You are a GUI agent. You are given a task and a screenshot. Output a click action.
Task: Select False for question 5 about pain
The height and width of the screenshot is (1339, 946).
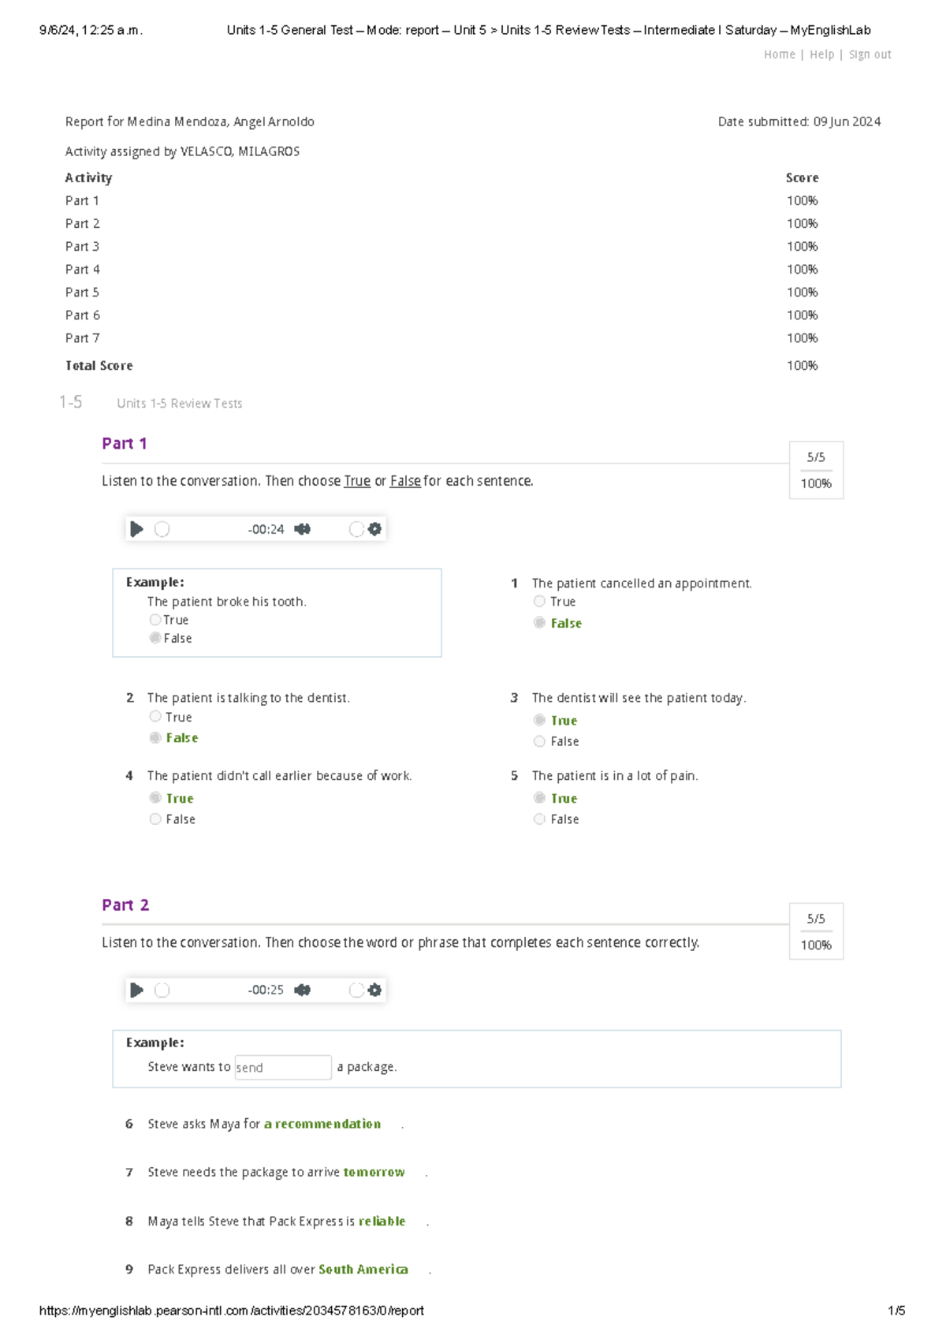539,819
